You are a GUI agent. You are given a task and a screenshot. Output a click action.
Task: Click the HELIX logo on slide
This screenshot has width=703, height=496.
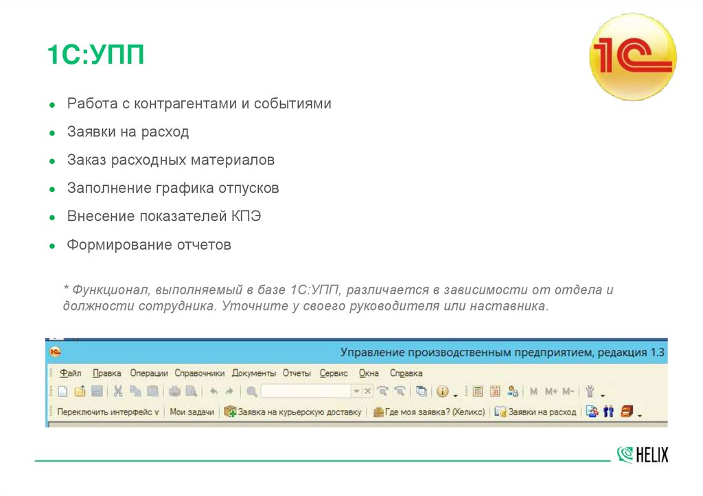coord(643,455)
